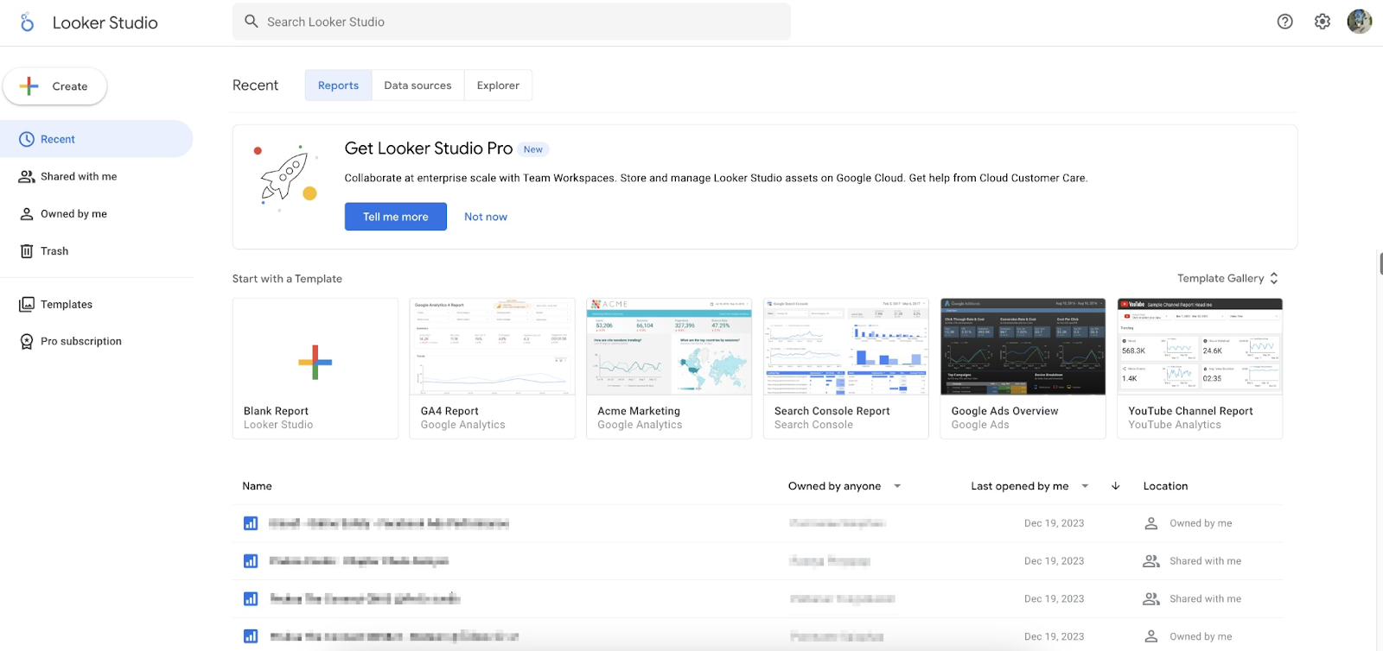This screenshot has height=651, width=1383.
Task: Open Trash in the sidebar
Action: tap(96, 251)
